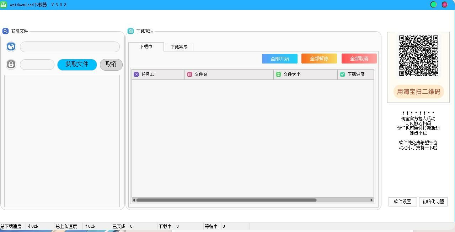Click the 任务ID column header icon

pos(136,74)
